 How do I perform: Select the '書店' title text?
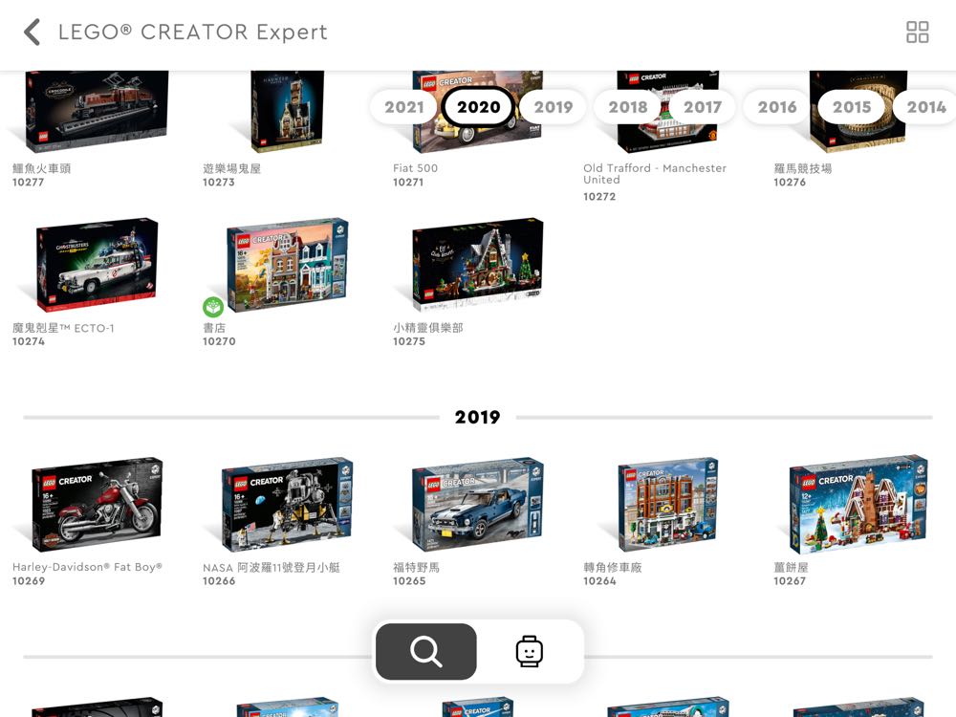[x=214, y=328]
